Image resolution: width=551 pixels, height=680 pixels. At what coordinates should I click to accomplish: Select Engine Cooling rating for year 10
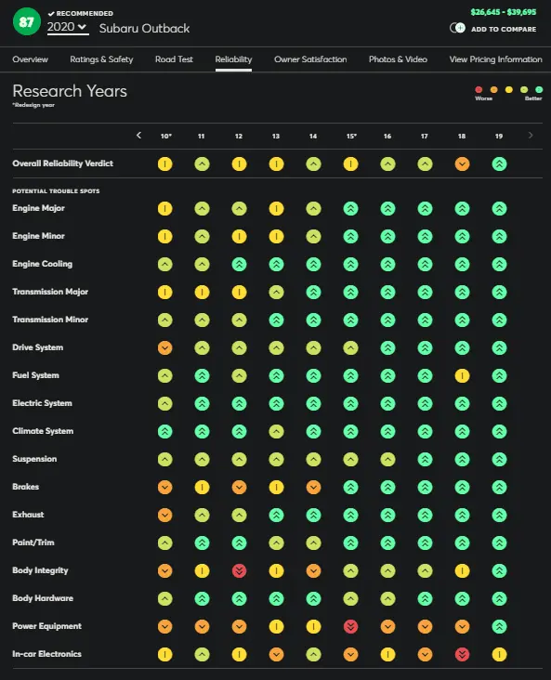(164, 264)
